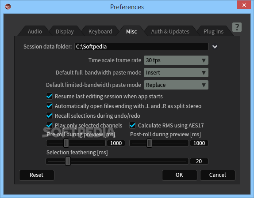
Task: Open Default limited-bandwidth paste mode dropdown
Action: (x=176, y=85)
